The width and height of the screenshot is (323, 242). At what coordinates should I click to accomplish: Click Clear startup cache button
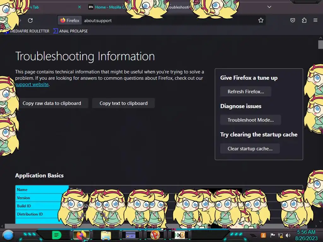pyautogui.click(x=250, y=149)
